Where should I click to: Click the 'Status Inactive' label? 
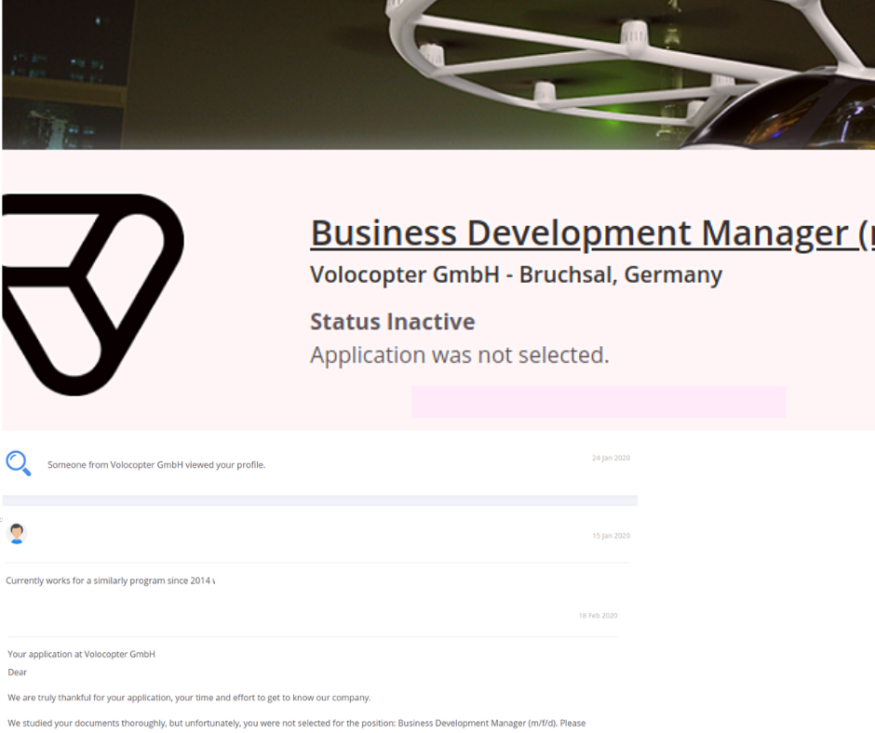[392, 322]
